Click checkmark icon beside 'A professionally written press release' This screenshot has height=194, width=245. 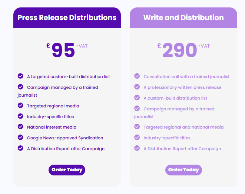tap(137, 87)
